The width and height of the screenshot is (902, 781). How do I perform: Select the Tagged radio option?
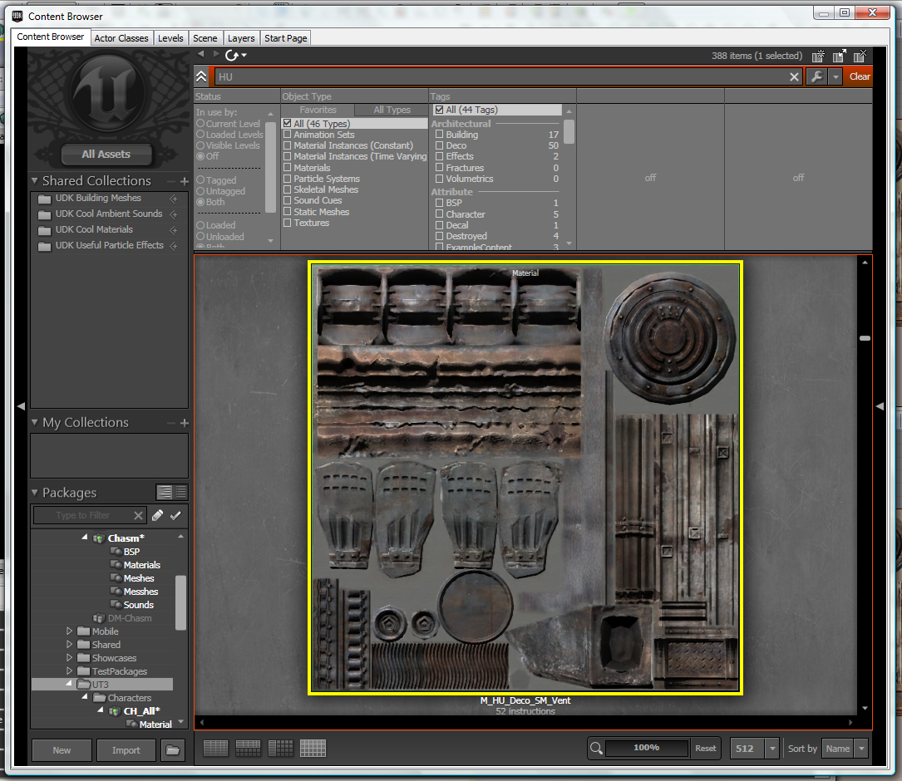click(x=200, y=180)
